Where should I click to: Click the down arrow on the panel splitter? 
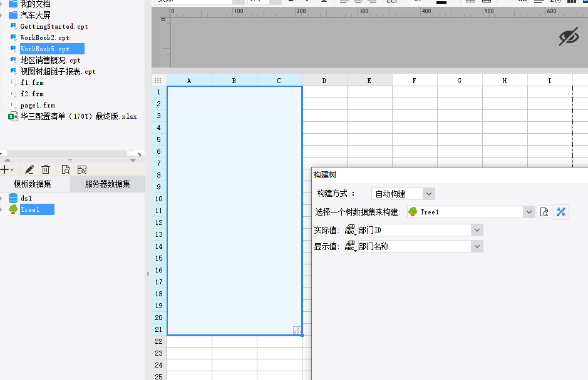click(133, 160)
